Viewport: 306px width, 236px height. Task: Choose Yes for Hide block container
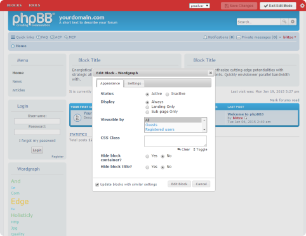pyautogui.click(x=147, y=156)
